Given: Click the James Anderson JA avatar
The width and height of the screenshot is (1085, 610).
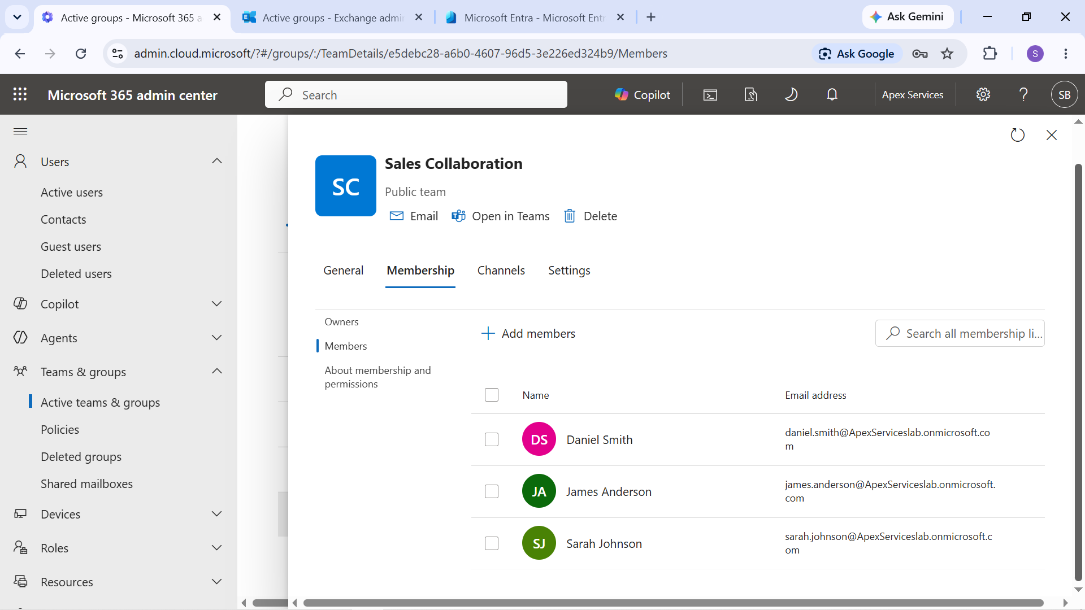Looking at the screenshot, I should click(x=539, y=491).
